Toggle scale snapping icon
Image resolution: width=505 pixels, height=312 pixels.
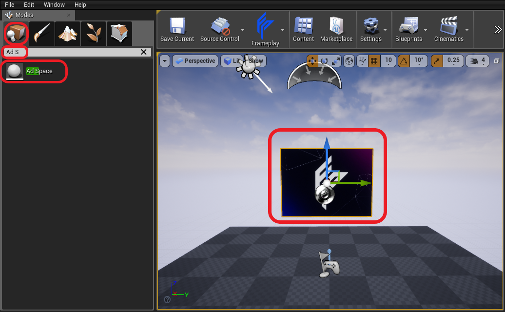coord(437,61)
